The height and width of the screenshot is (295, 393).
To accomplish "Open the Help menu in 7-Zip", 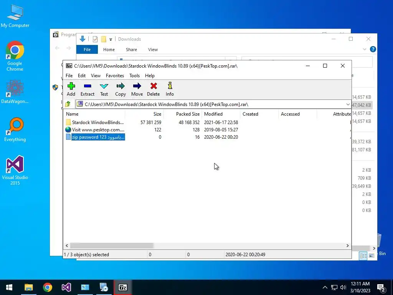I will [x=150, y=76].
